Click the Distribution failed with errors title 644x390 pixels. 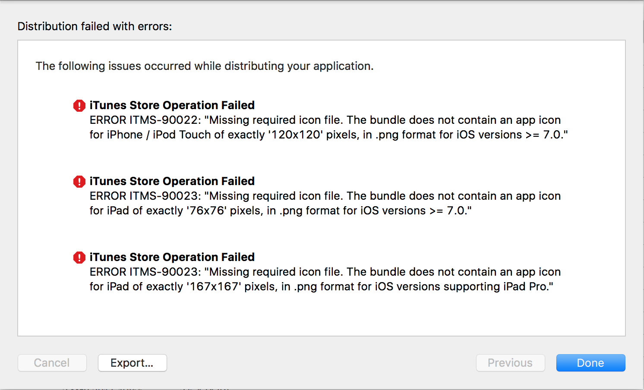[x=95, y=26]
